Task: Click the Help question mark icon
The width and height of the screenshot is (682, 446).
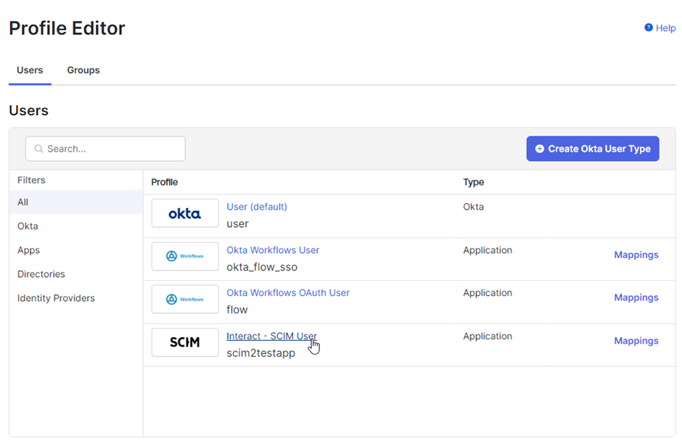Action: [648, 28]
